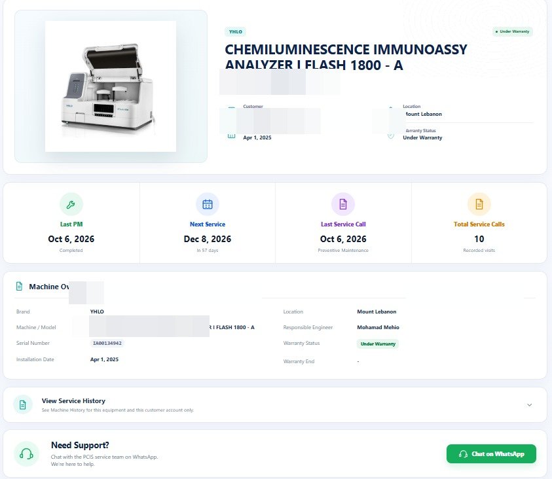This screenshot has width=552, height=479.
Task: Click the Recorded visits label
Action: point(479,250)
